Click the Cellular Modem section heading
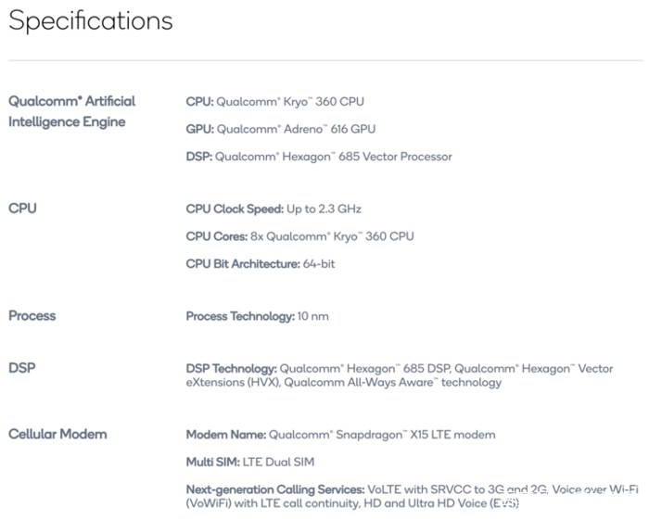 57,434
